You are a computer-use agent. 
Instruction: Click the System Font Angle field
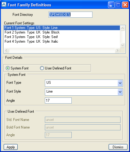[58, 101]
